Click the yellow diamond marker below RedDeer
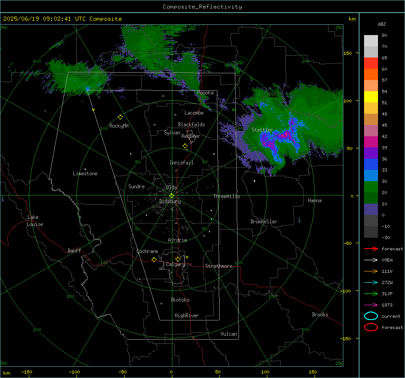Viewport: 405px width, 378px height. pyautogui.click(x=185, y=146)
